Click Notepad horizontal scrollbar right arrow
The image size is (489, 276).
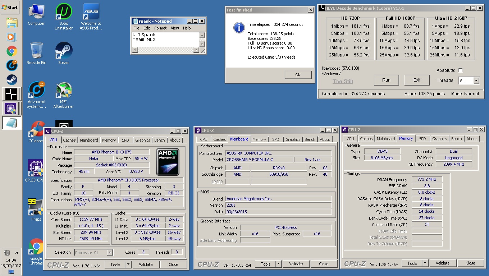coord(196,50)
